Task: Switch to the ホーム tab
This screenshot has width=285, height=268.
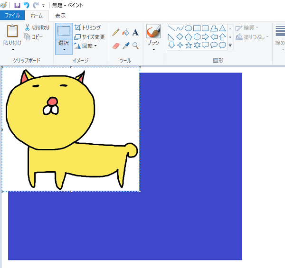Action: click(37, 16)
